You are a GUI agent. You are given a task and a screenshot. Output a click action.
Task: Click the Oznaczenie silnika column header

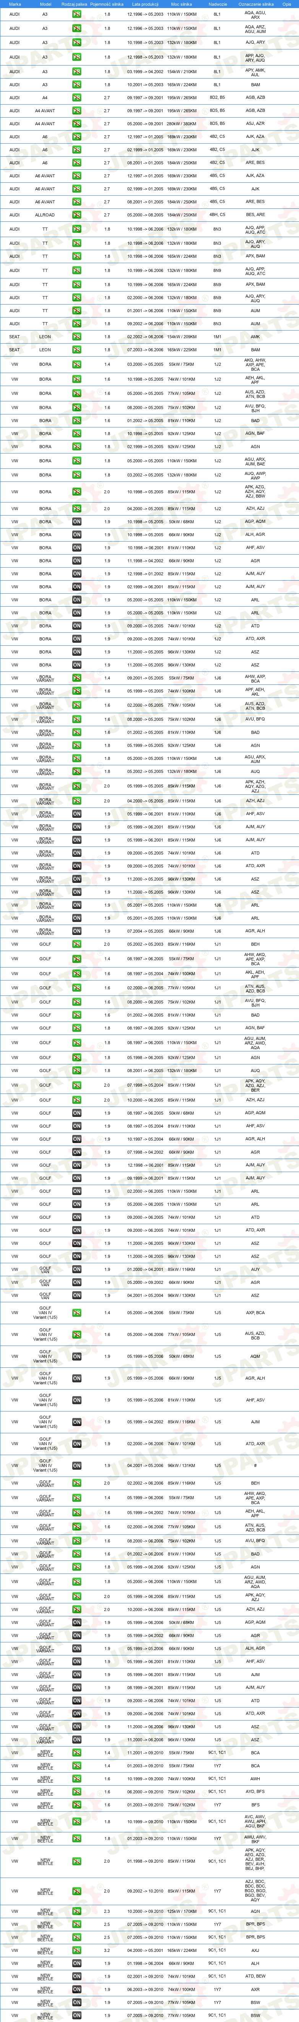tap(255, 4)
